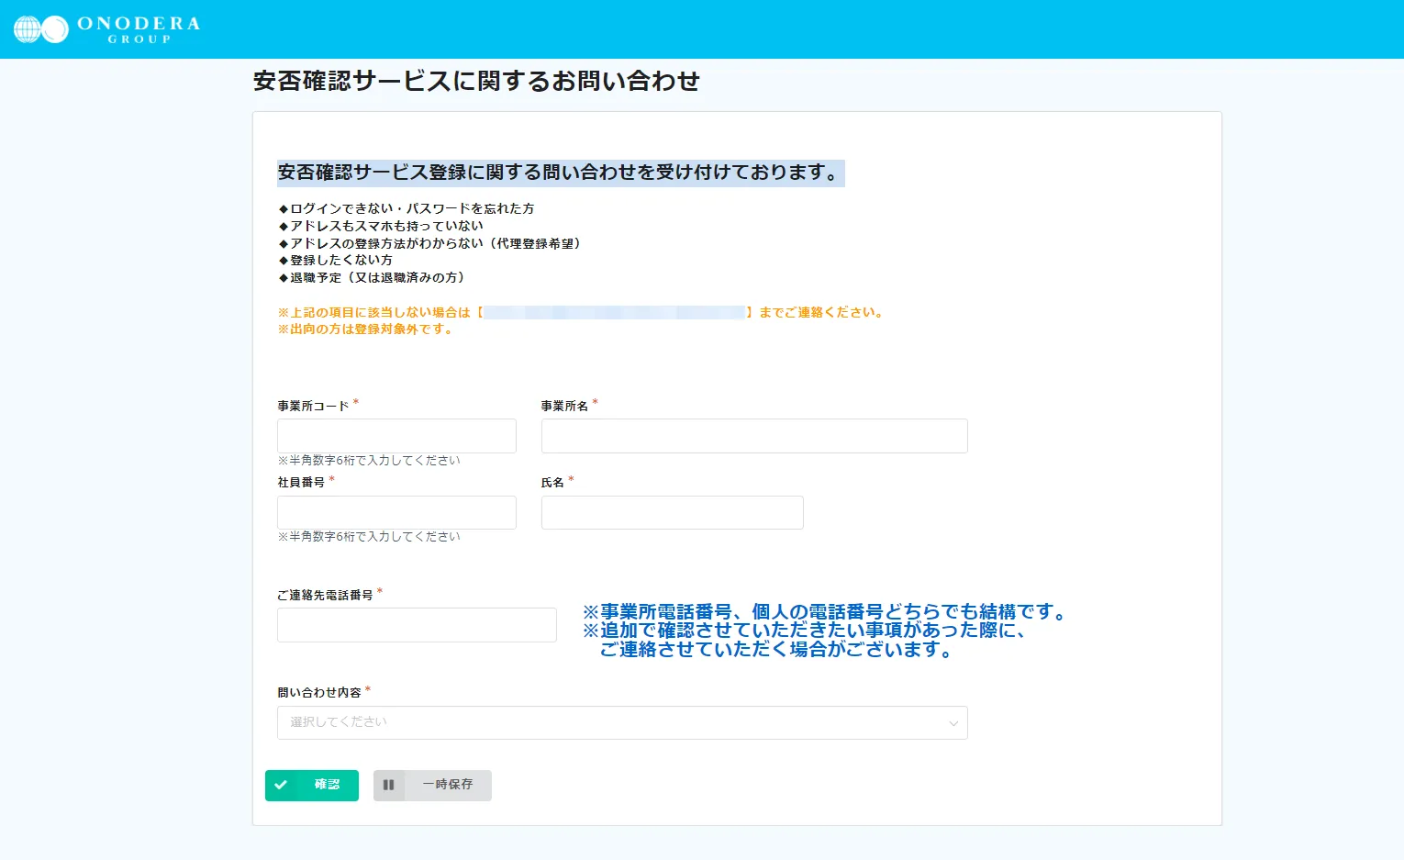The height and width of the screenshot is (860, 1404).
Task: Open the 問い合わせ内容 dropdown
Action: click(622, 722)
